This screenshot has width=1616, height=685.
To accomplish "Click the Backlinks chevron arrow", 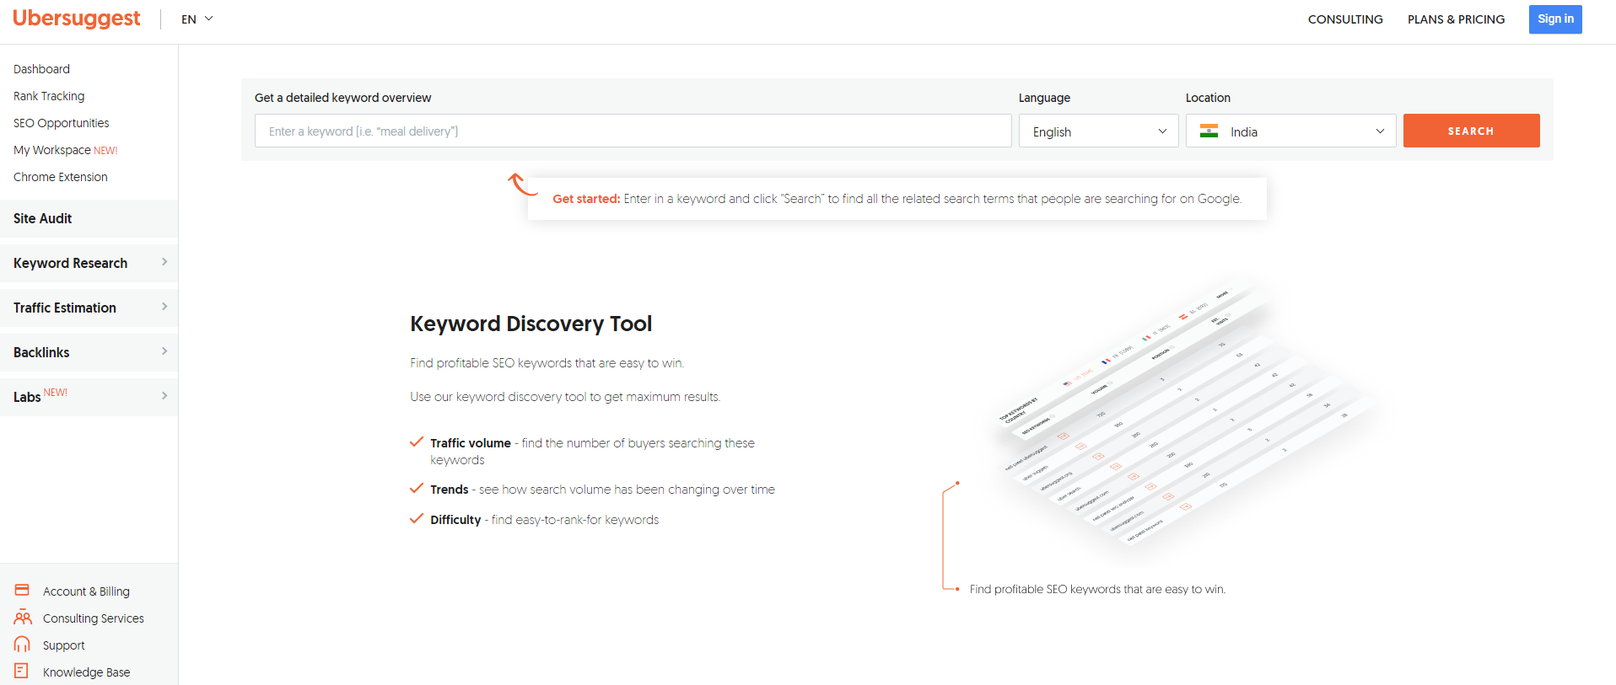I will click(x=164, y=351).
